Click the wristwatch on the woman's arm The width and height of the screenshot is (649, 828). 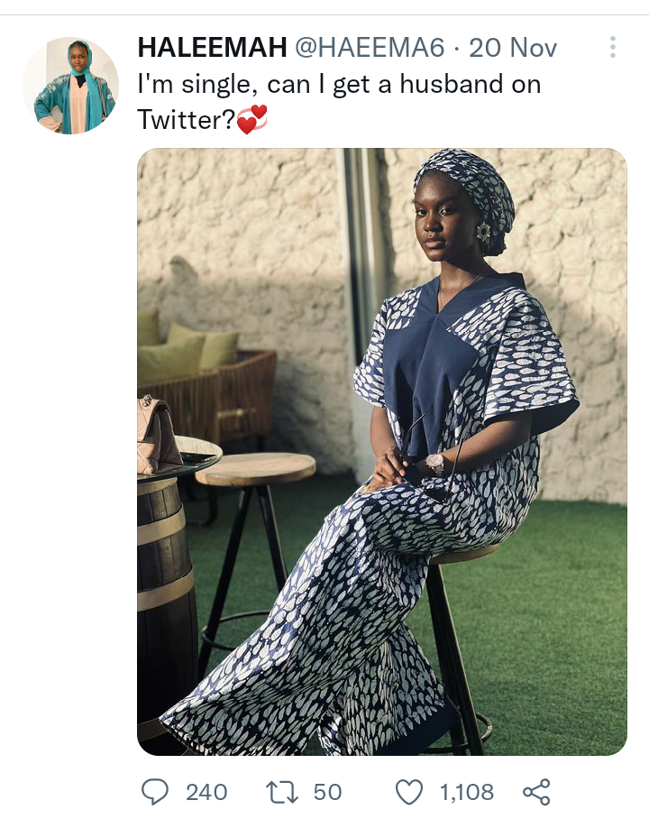coord(435,464)
